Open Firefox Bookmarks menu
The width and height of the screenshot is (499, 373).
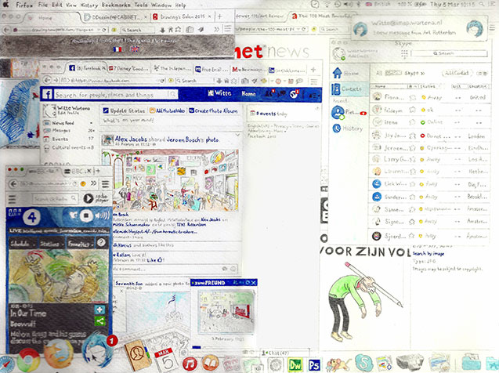tap(116, 5)
